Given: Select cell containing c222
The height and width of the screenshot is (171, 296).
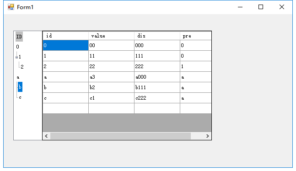Looking at the screenshot, I should coord(157,98).
